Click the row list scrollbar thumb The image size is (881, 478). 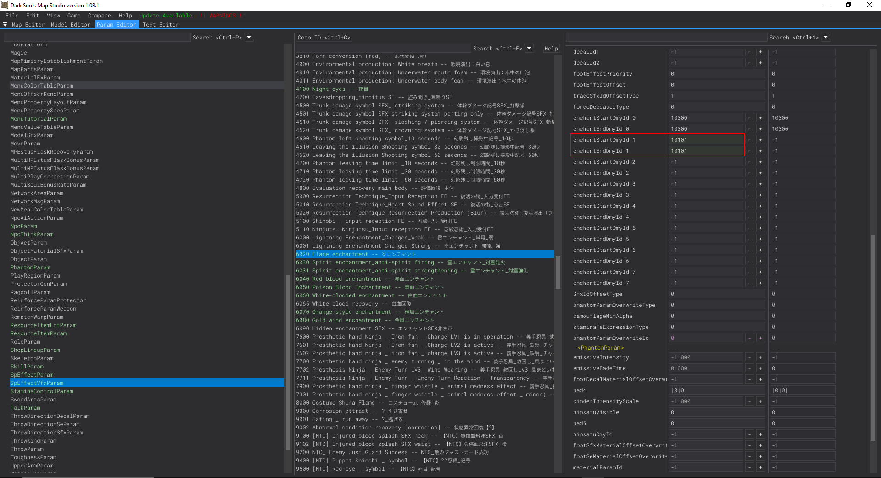pos(558,272)
